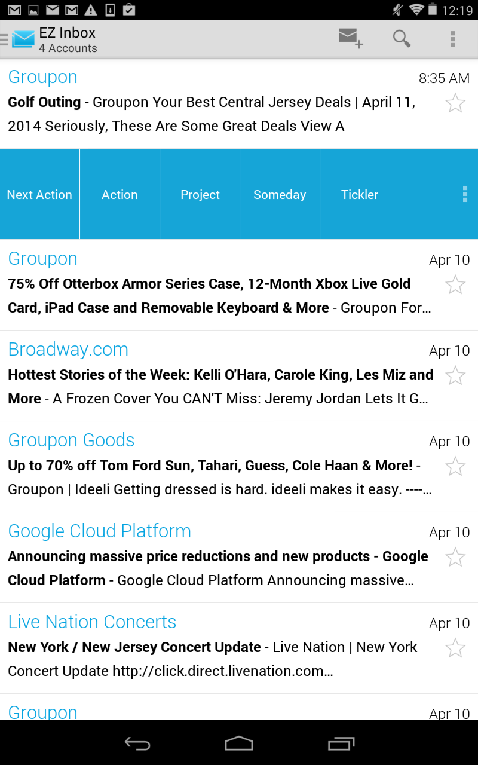Tap the picture notification icon
This screenshot has height=765, width=478.
[33, 10]
